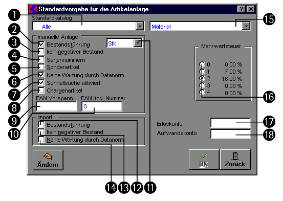Enable the Seriennummern checkbox
The height and width of the screenshot is (201, 283).
point(41,59)
